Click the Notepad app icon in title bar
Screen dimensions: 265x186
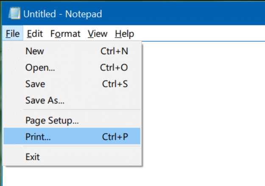(14, 14)
